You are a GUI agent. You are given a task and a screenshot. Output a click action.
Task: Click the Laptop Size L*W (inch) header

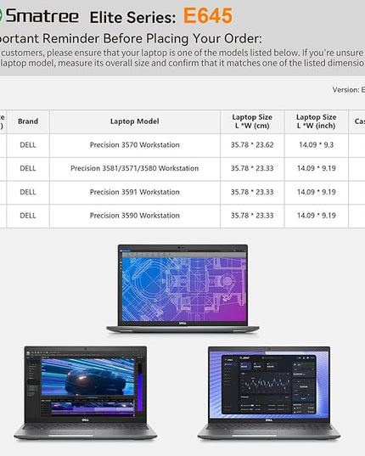pyautogui.click(x=316, y=121)
